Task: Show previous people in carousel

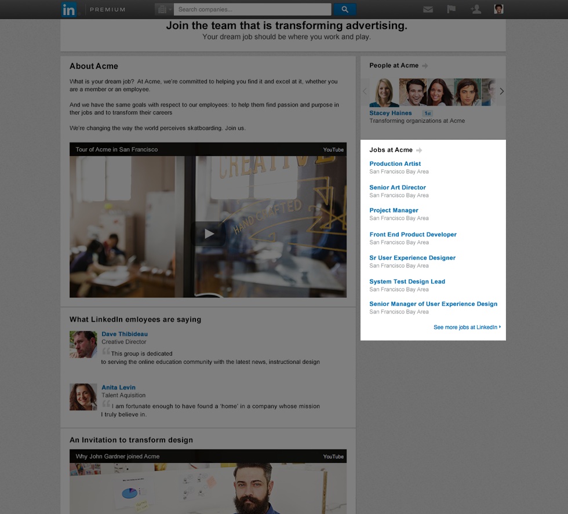Action: coord(365,92)
